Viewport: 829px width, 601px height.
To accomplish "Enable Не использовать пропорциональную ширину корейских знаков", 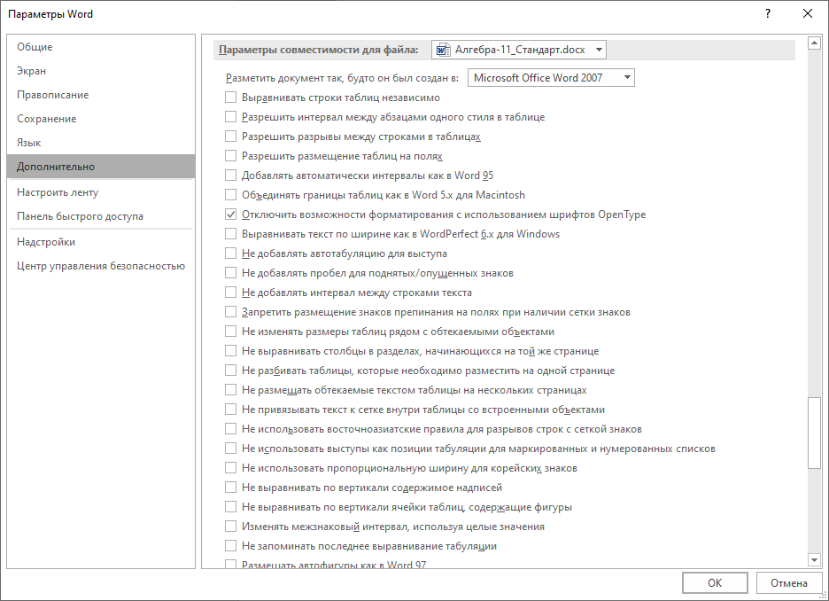I will 230,468.
